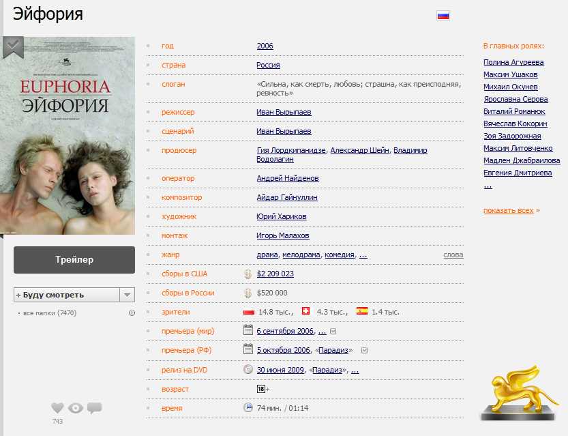Click the clock icon in время row
The height and width of the screenshot is (436, 568).
(x=248, y=407)
